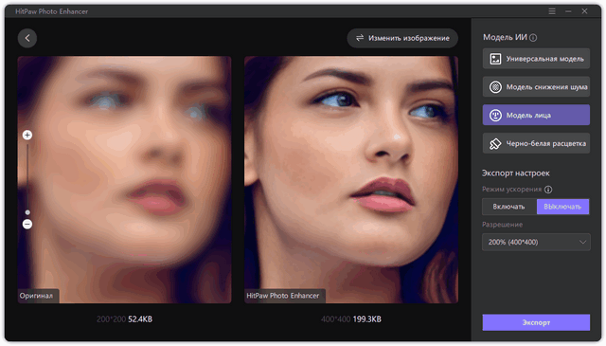Click the Разрешение label
Screen dimensions: 606x346
pyautogui.click(x=502, y=225)
